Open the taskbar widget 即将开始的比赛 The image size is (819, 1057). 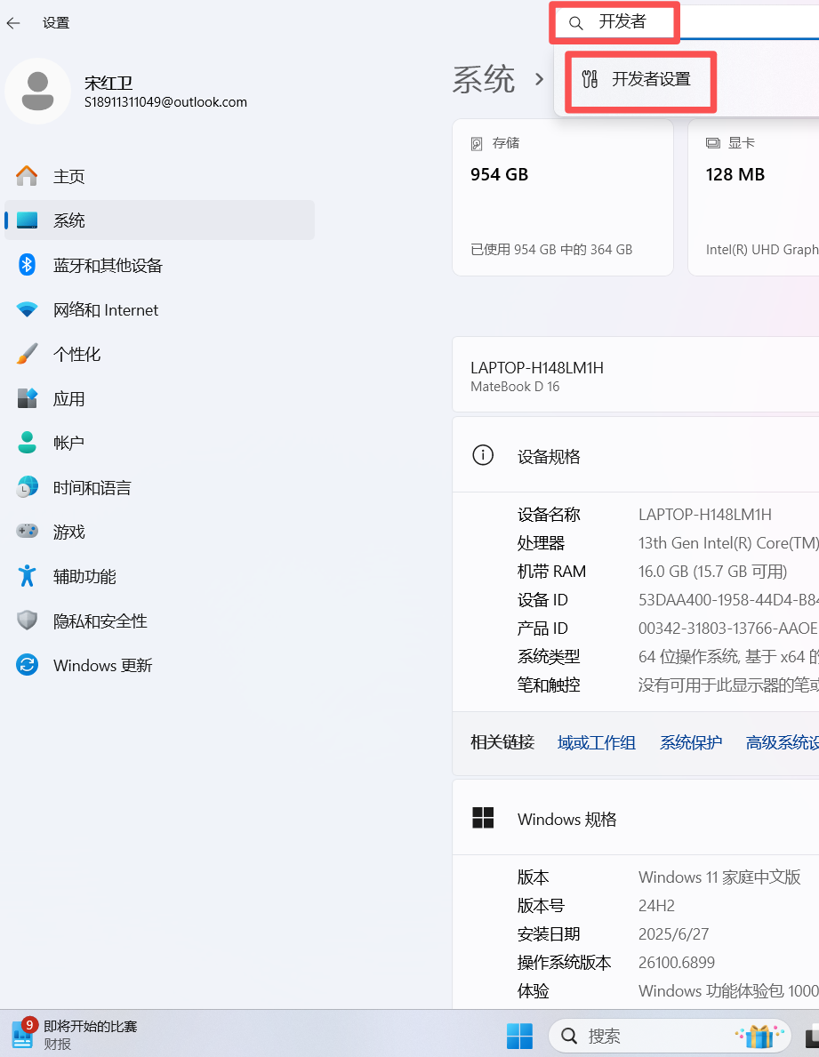74,1034
